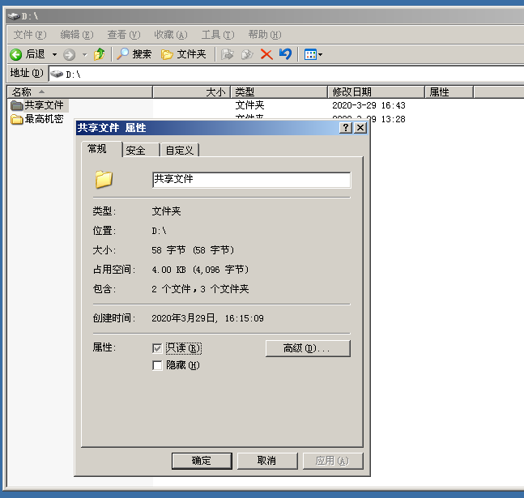Sort by the 属性 column header
The height and width of the screenshot is (498, 524).
[x=449, y=92]
